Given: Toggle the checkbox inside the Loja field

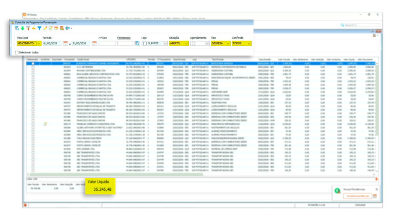Looking at the screenshot, I should [x=145, y=44].
